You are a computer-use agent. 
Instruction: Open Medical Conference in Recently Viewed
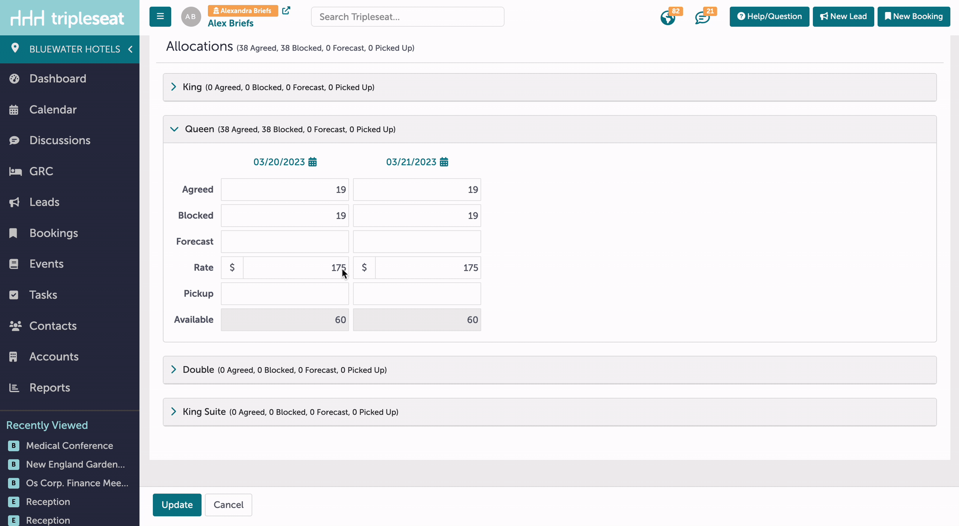pyautogui.click(x=69, y=445)
